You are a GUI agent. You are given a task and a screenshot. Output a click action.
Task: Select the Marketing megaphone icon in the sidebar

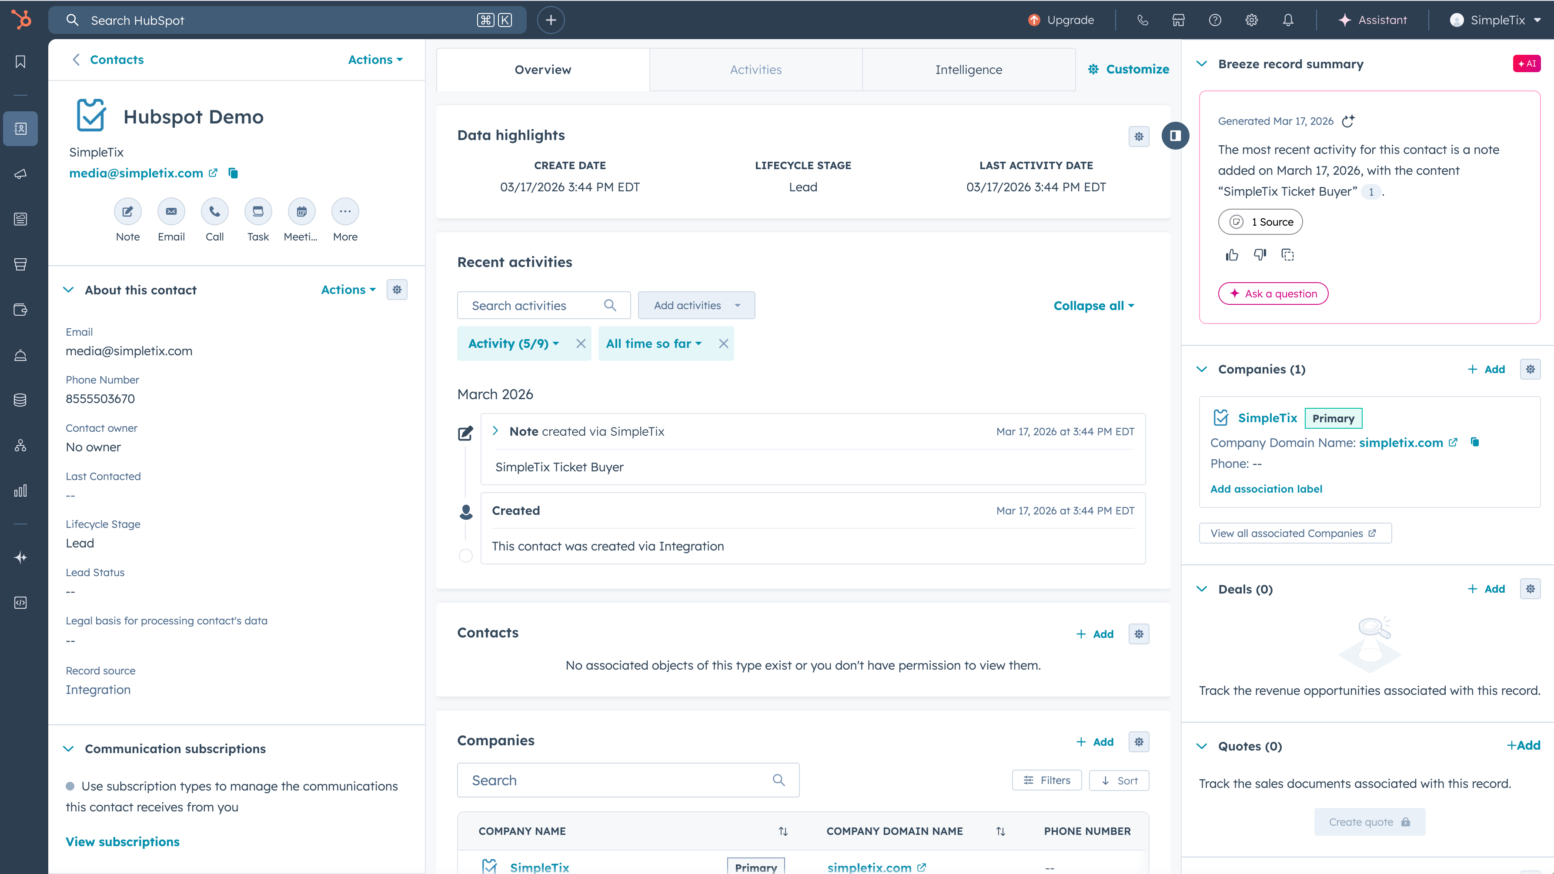(x=20, y=174)
